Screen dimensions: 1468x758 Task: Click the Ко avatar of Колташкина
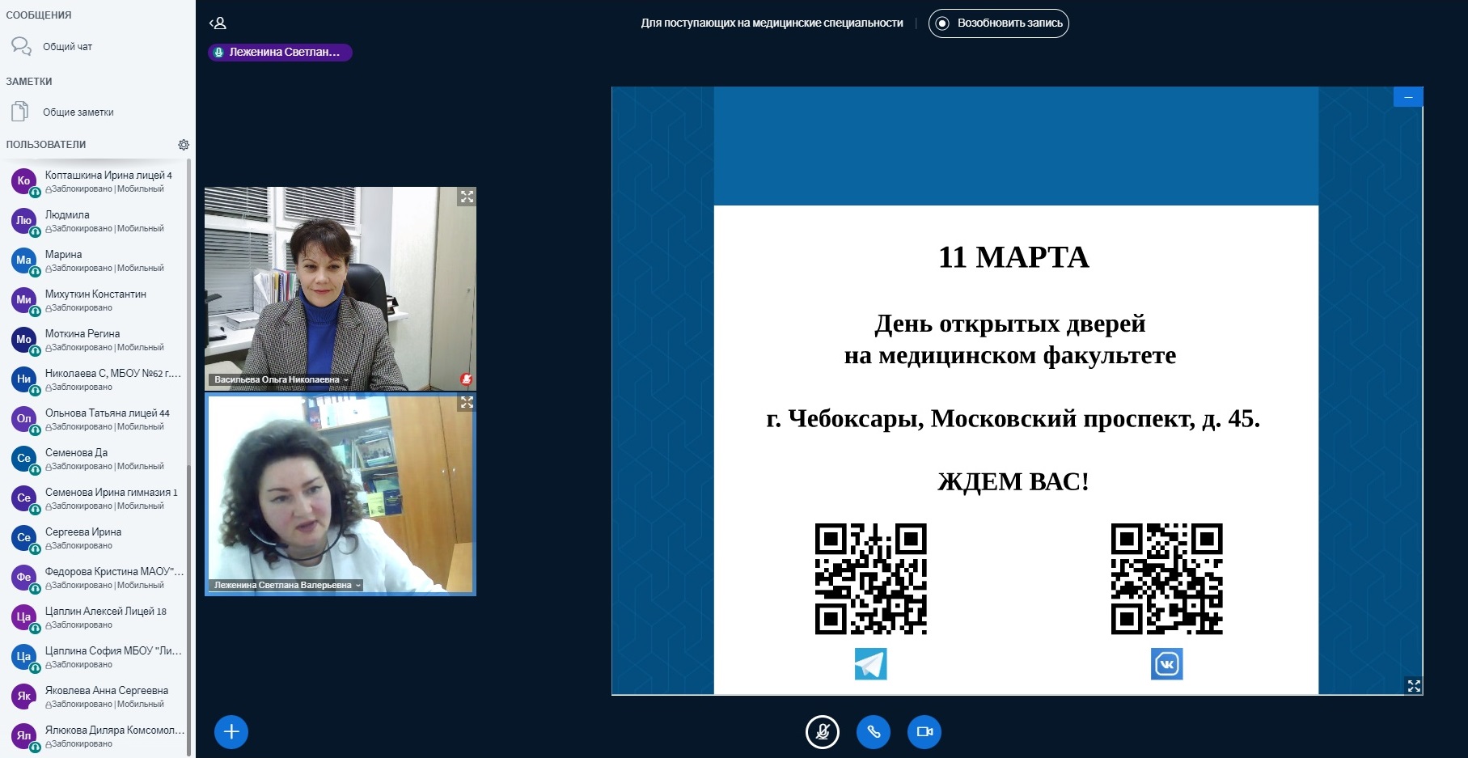tap(23, 180)
